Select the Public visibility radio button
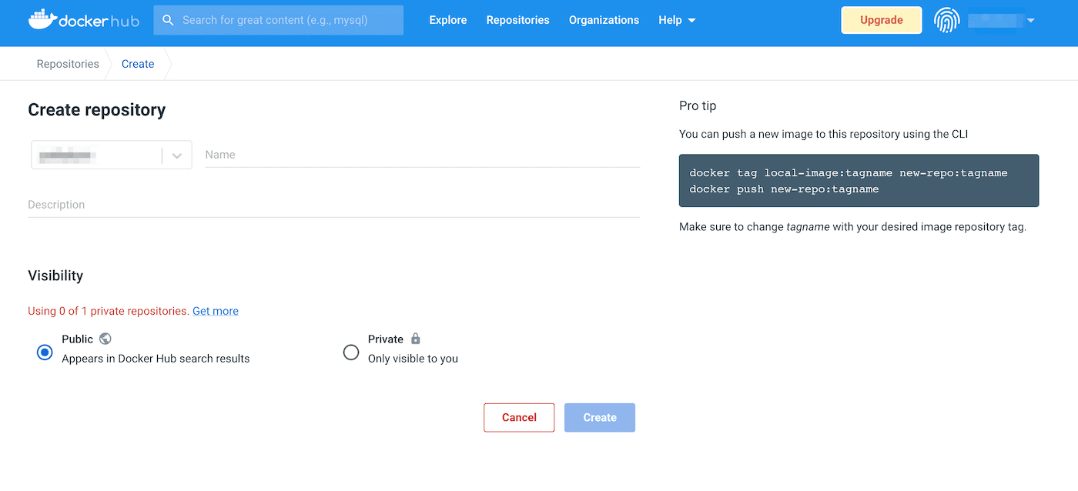The height and width of the screenshot is (491, 1078). point(44,352)
